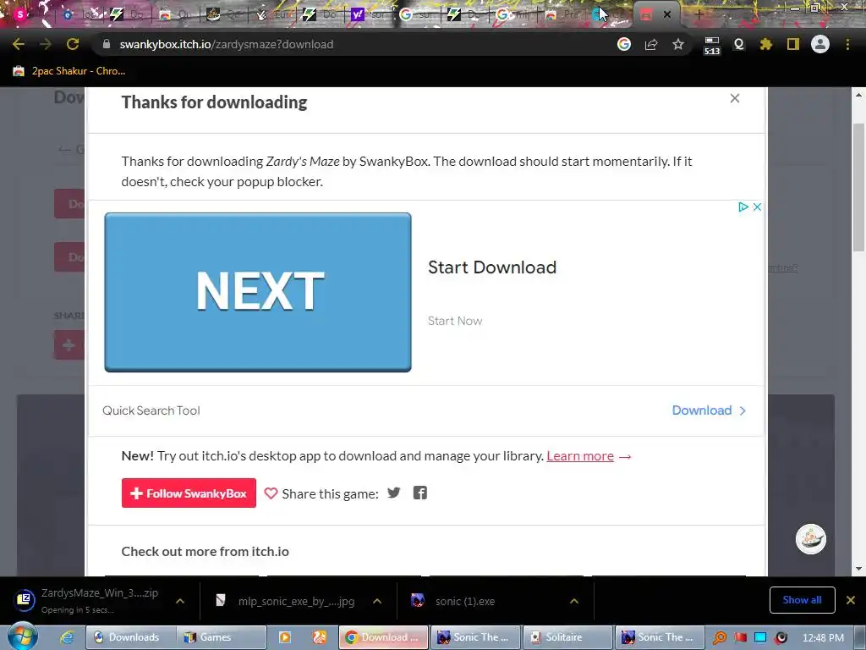The image size is (866, 650).
Task: Share the game on Facebook
Action: (x=420, y=493)
